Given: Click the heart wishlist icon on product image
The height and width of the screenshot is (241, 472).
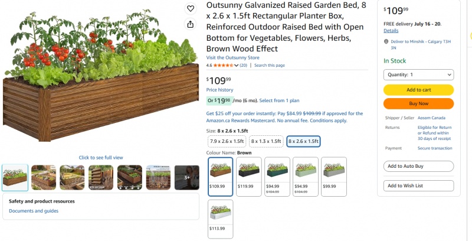Looking at the screenshot, I should coord(190,9).
